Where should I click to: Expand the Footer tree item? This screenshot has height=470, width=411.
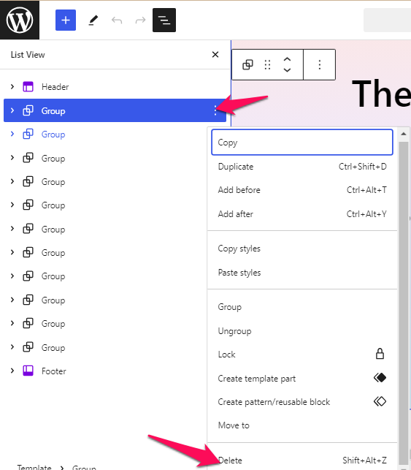[x=12, y=371]
